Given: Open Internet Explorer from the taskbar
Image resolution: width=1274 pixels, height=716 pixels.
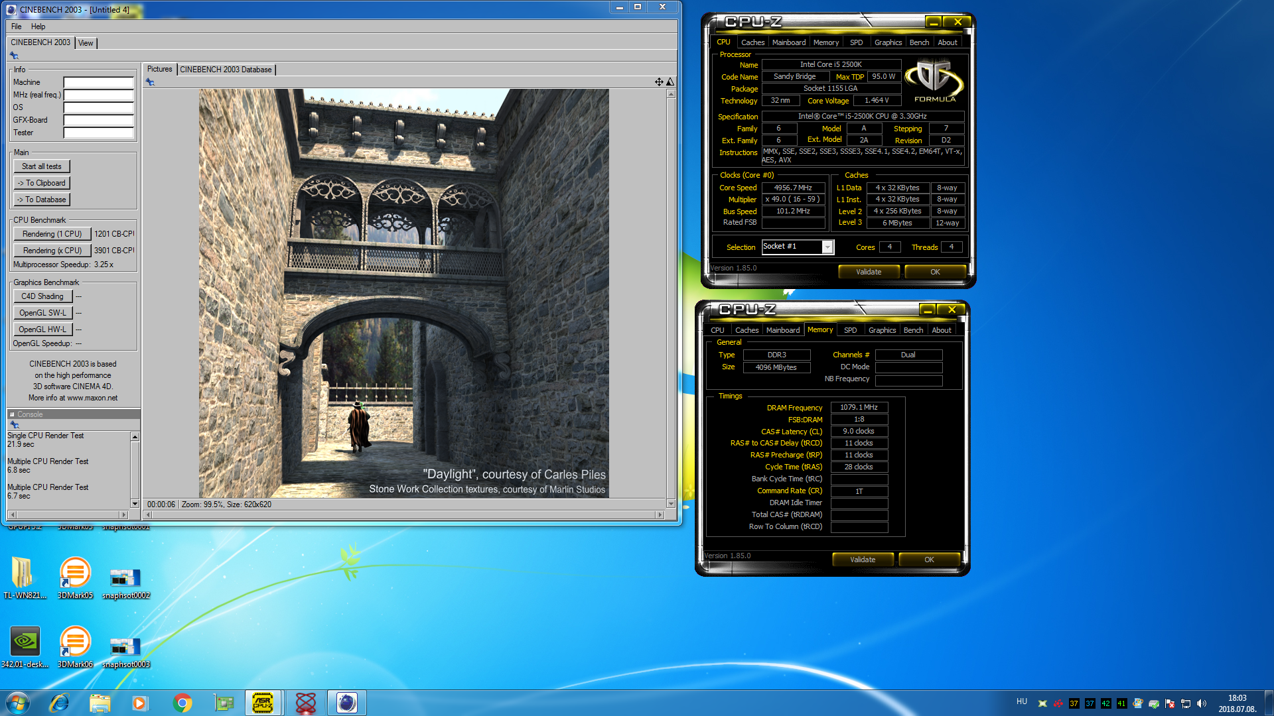Looking at the screenshot, I should [x=59, y=703].
